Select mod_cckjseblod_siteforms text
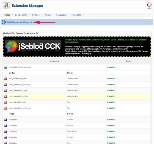 19,108
